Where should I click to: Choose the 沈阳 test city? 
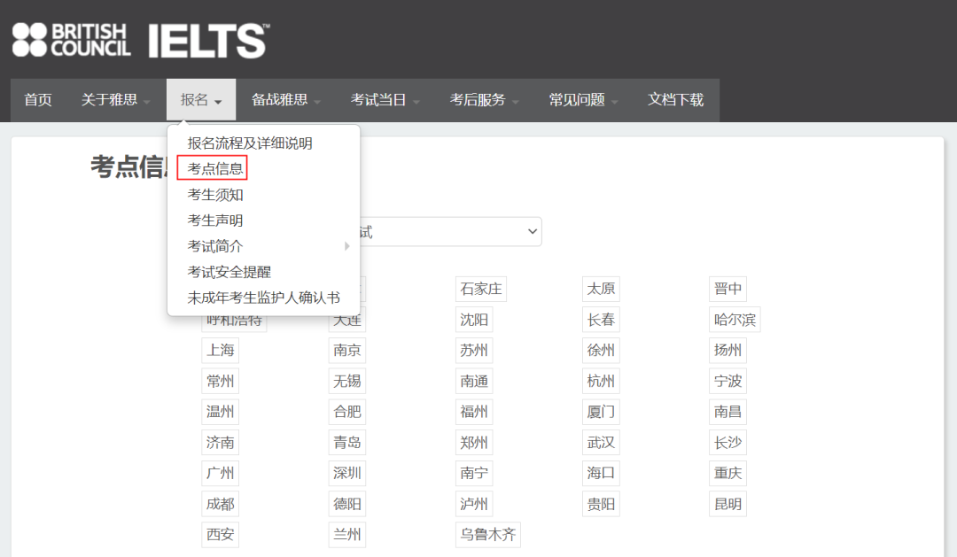[x=473, y=320]
